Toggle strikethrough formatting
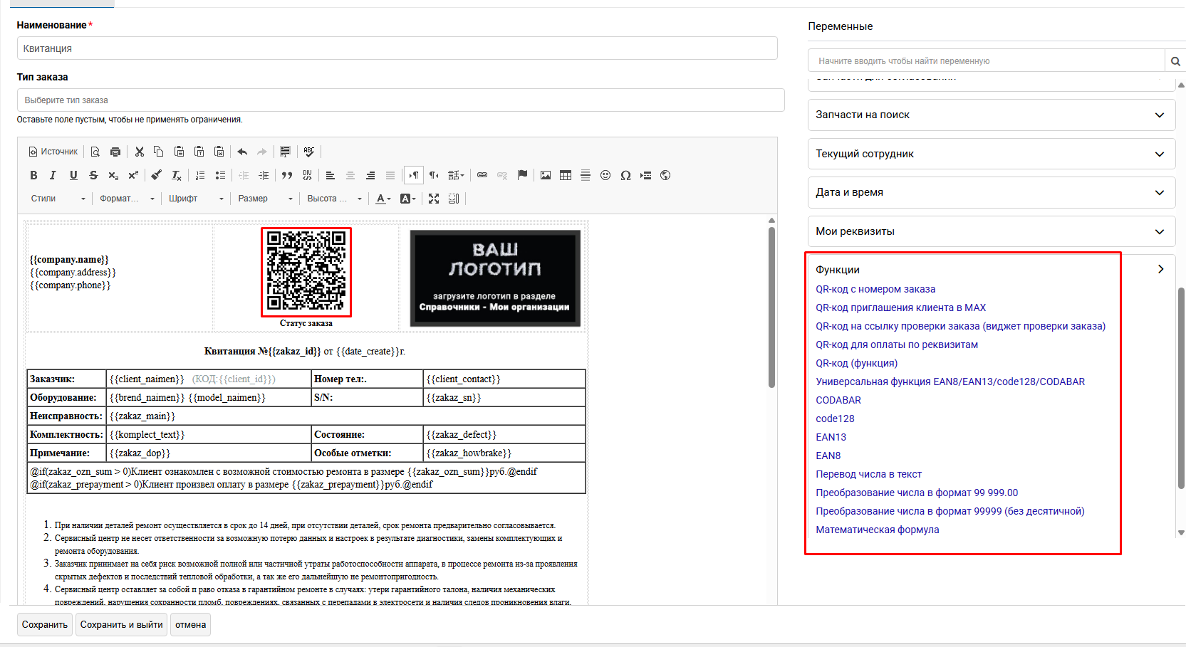 tap(93, 175)
